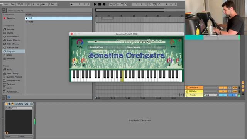Open the lowercase packs folder in Places
247x139 pixels.
pos(10,88)
